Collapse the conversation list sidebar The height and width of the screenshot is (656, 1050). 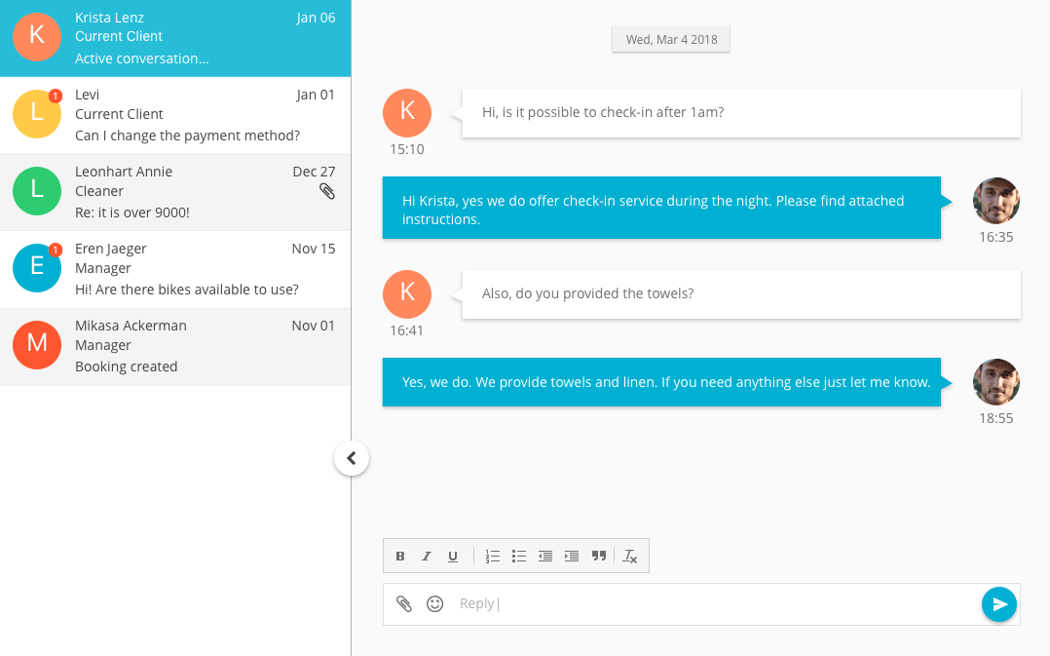pos(352,458)
